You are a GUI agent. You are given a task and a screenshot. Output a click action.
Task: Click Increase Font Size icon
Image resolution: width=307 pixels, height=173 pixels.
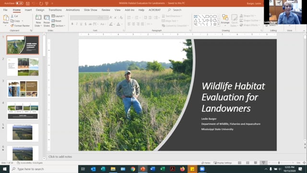111,18
